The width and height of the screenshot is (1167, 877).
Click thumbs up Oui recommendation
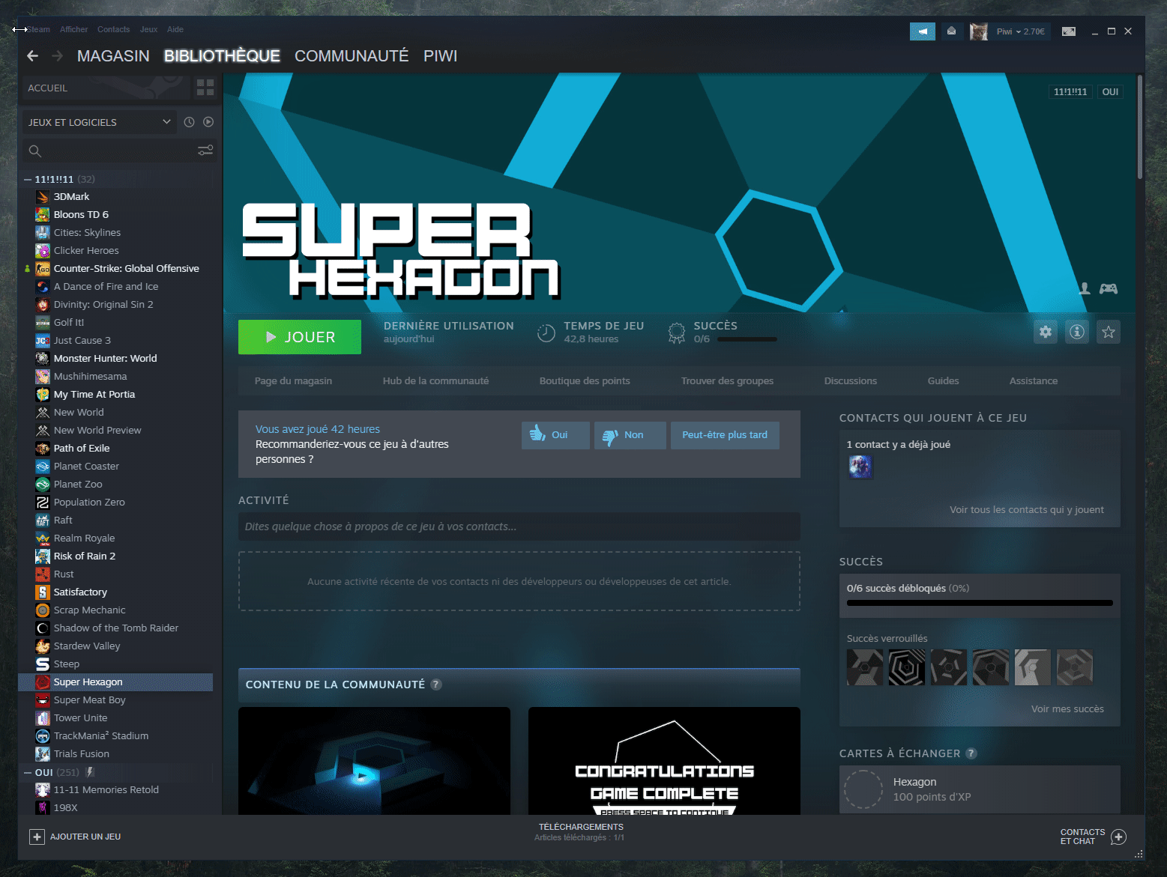coord(555,435)
